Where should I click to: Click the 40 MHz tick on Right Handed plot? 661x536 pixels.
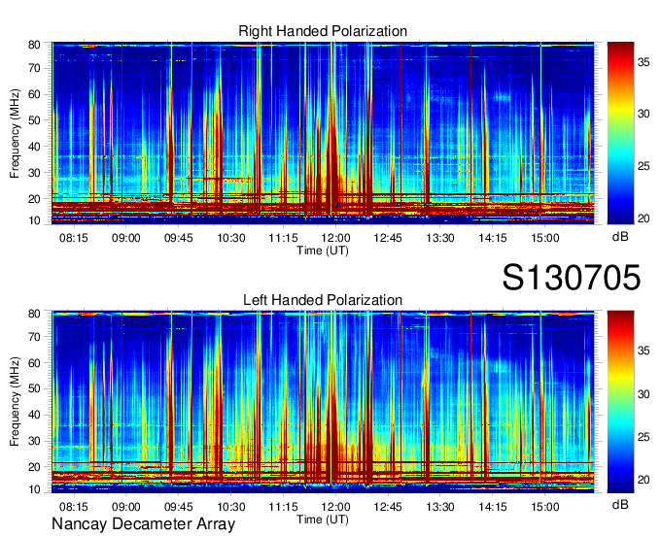(x=34, y=147)
